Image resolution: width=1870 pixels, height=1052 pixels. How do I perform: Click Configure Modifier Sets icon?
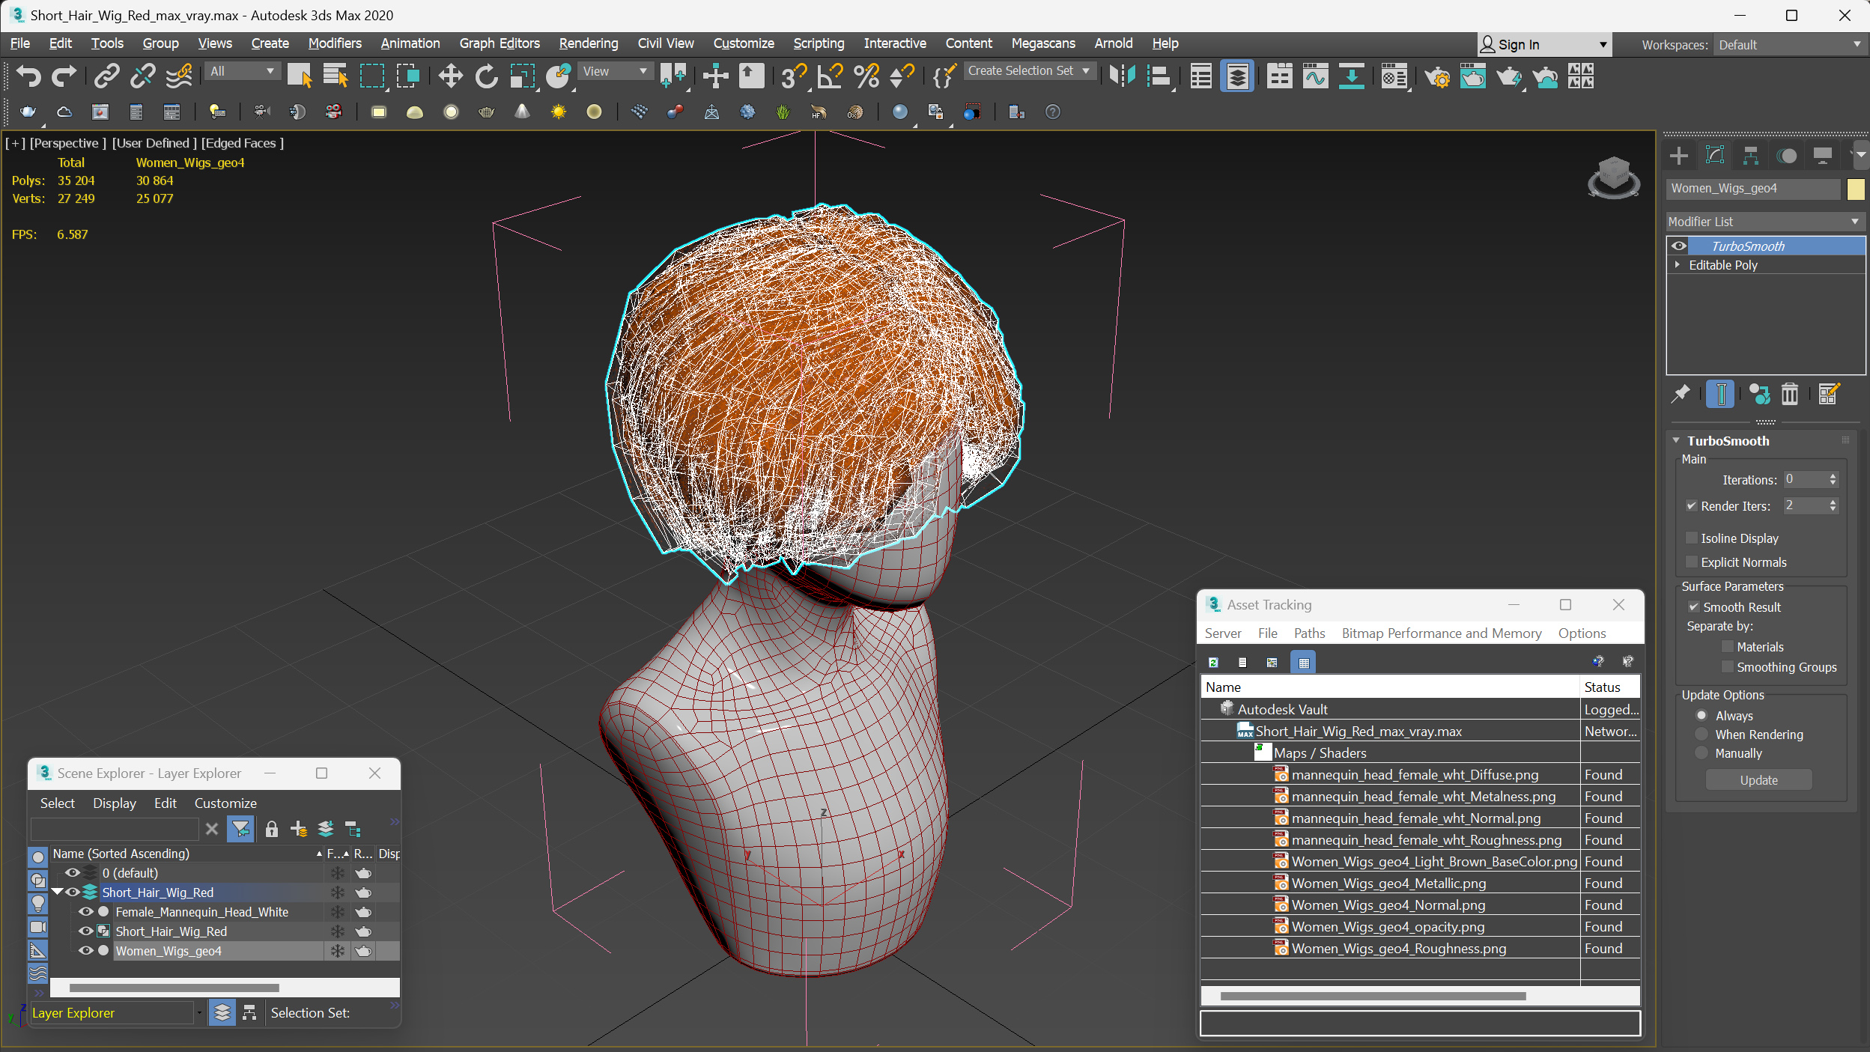(1828, 393)
